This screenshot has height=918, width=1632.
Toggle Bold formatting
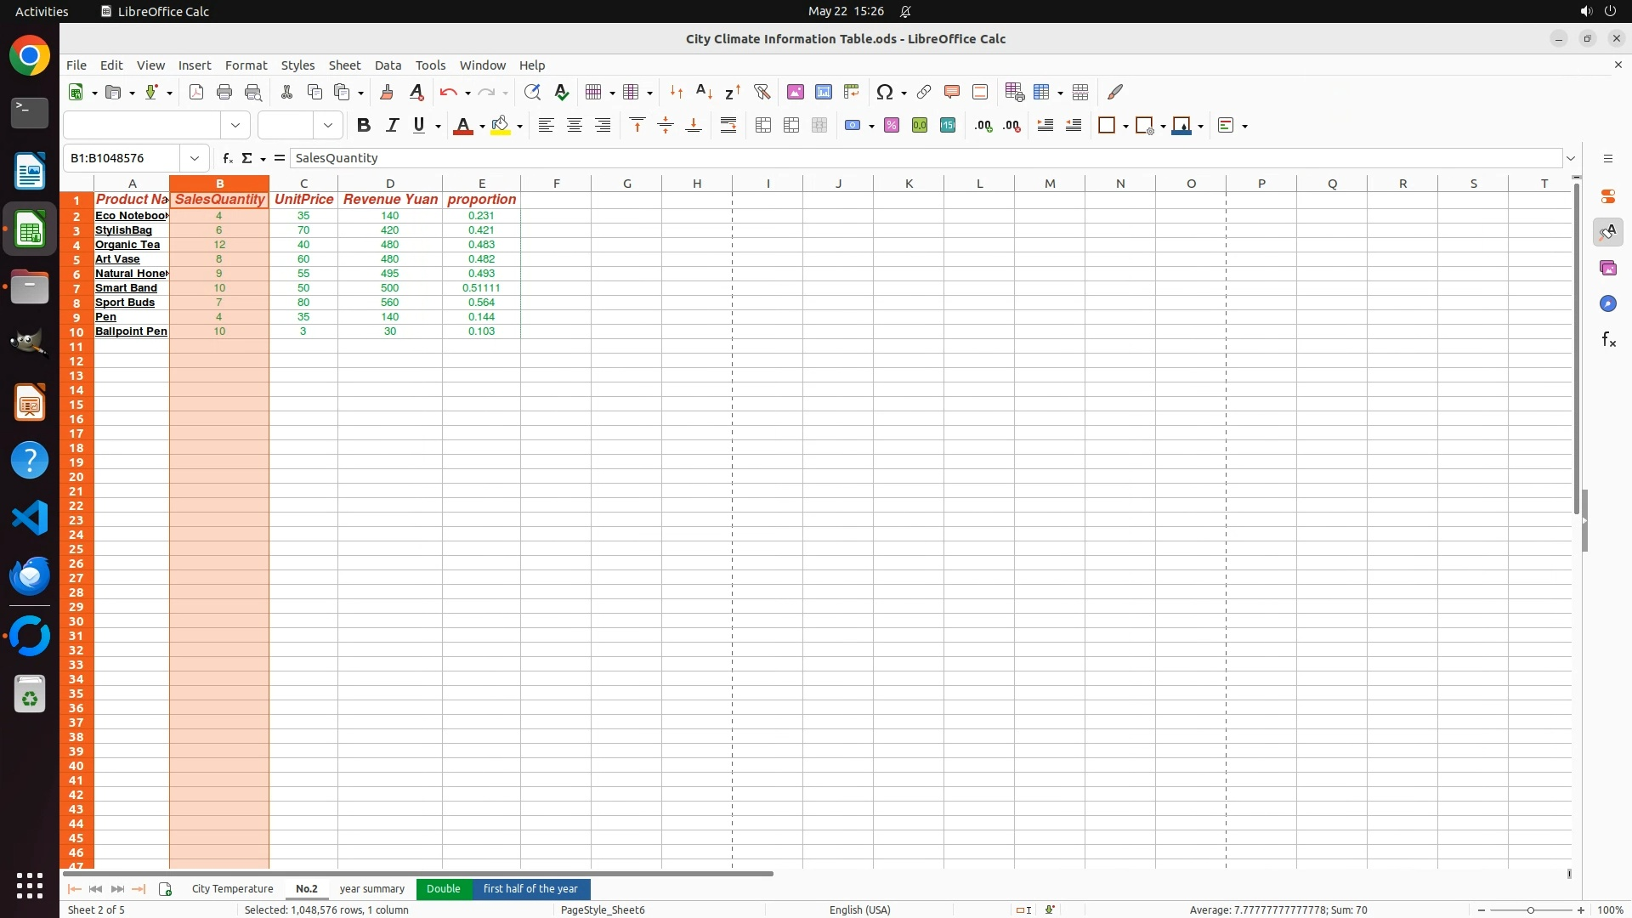pos(364,126)
